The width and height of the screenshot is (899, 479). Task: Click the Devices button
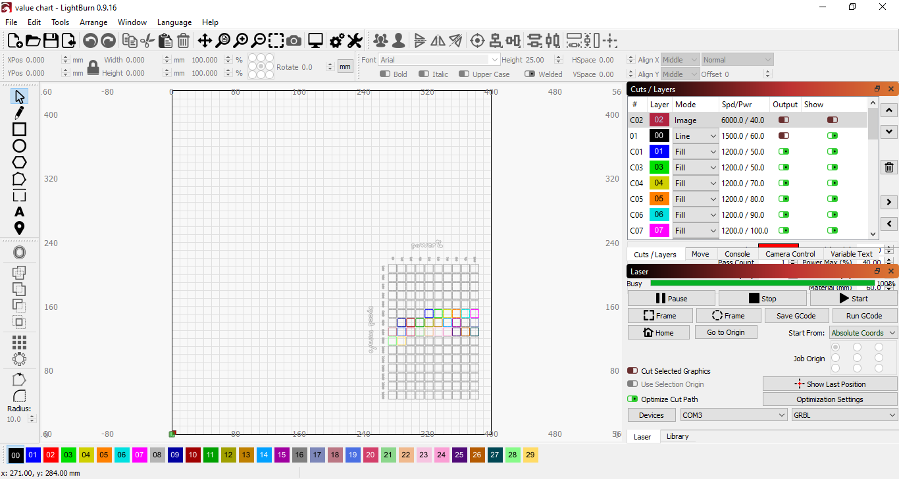(x=652, y=415)
